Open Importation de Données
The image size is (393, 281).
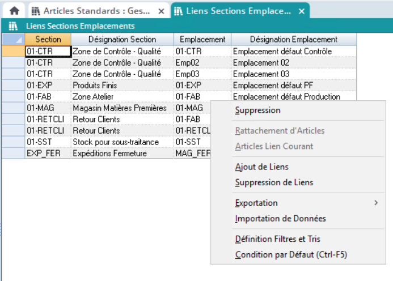coord(280,219)
